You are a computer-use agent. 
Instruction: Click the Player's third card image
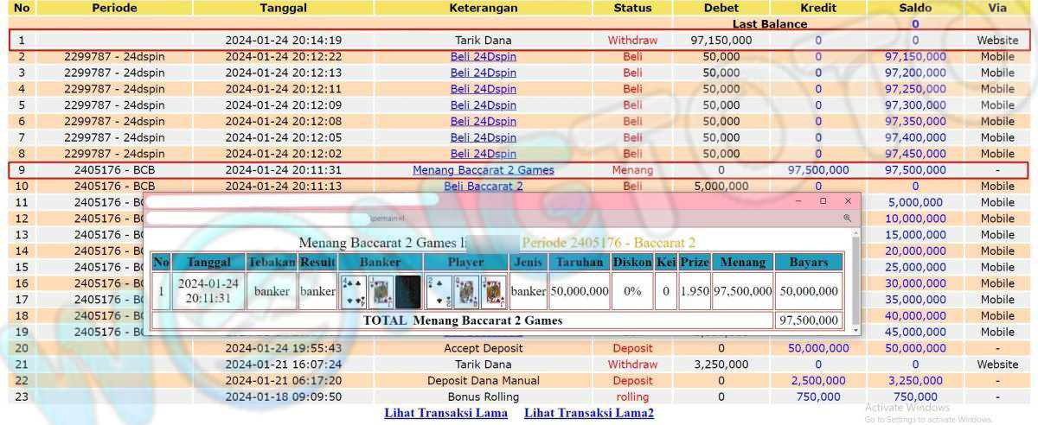493,291
